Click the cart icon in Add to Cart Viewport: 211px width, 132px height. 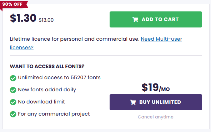coord(135,20)
